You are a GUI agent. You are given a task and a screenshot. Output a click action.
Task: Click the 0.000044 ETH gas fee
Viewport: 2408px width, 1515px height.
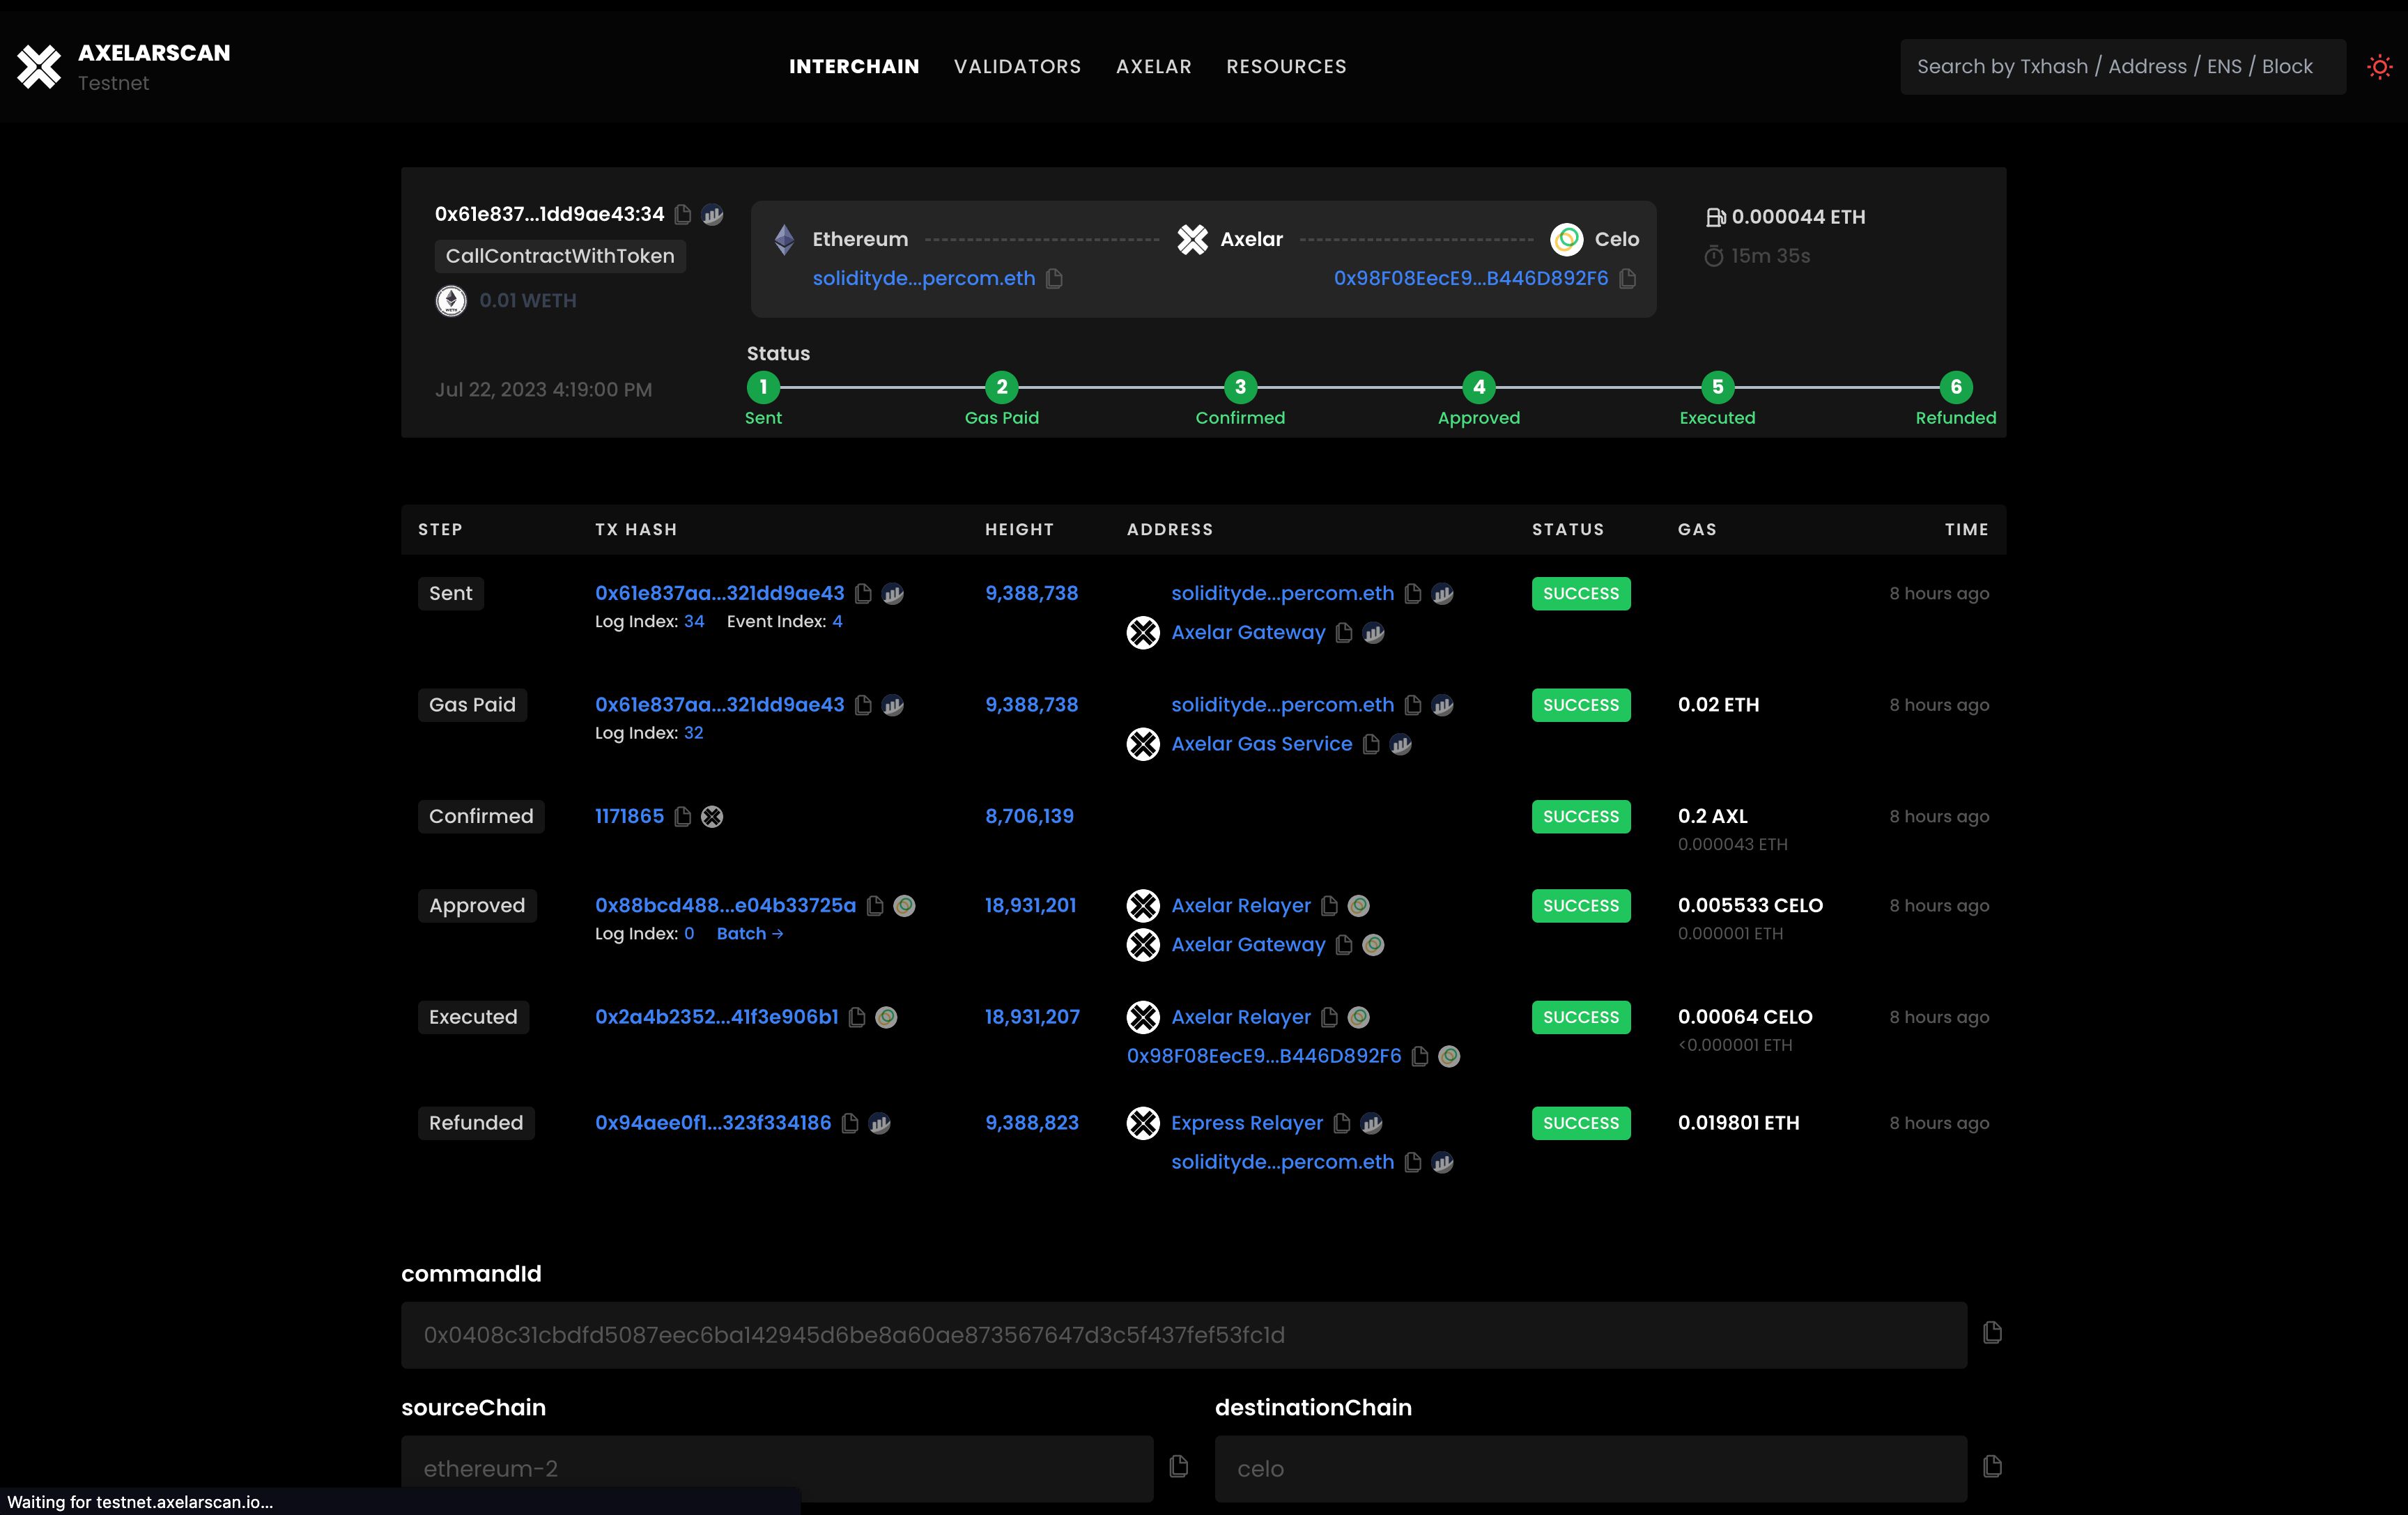(1798, 217)
